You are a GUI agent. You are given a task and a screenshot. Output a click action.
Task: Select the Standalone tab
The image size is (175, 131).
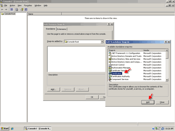50,29
